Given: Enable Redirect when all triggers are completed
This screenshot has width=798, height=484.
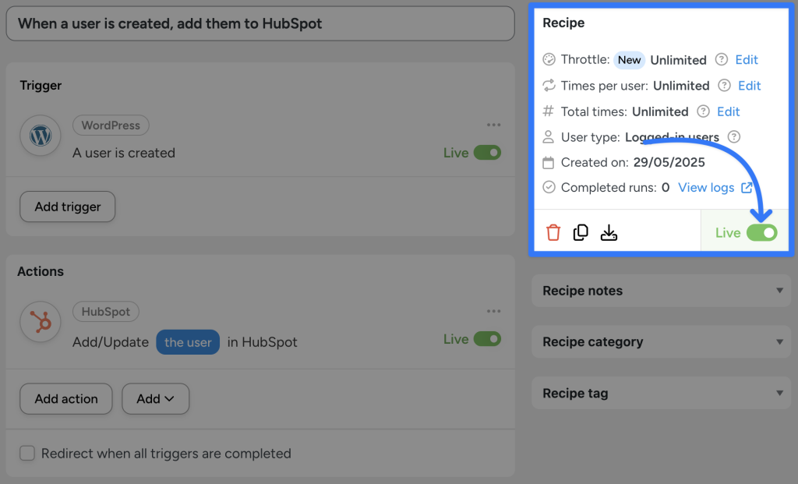Looking at the screenshot, I should coord(26,453).
